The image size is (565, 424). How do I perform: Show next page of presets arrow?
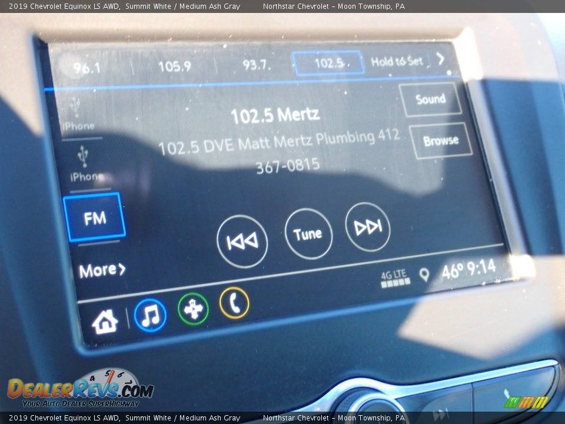(x=440, y=59)
